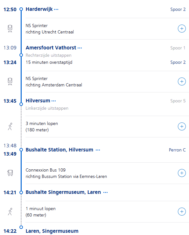Open more options next to Amersfoort Vathorst
The width and height of the screenshot is (189, 235).
[x=80, y=48]
